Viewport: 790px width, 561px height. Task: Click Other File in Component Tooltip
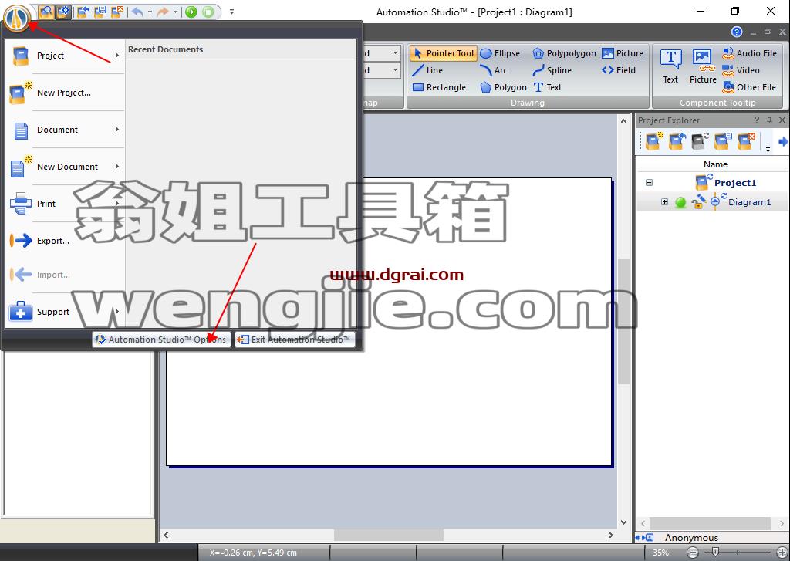[x=749, y=87]
